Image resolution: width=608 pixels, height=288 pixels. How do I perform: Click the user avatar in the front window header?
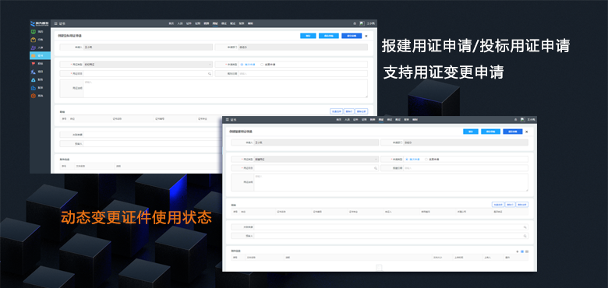(x=523, y=120)
